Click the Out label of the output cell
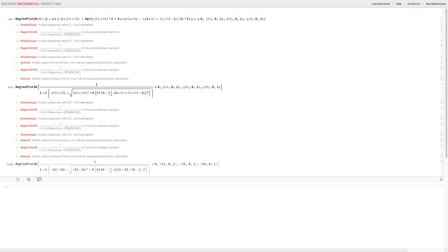448x252 pixels. (x=10, y=164)
